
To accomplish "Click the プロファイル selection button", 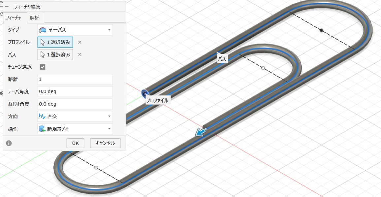I will pyautogui.click(x=55, y=42).
